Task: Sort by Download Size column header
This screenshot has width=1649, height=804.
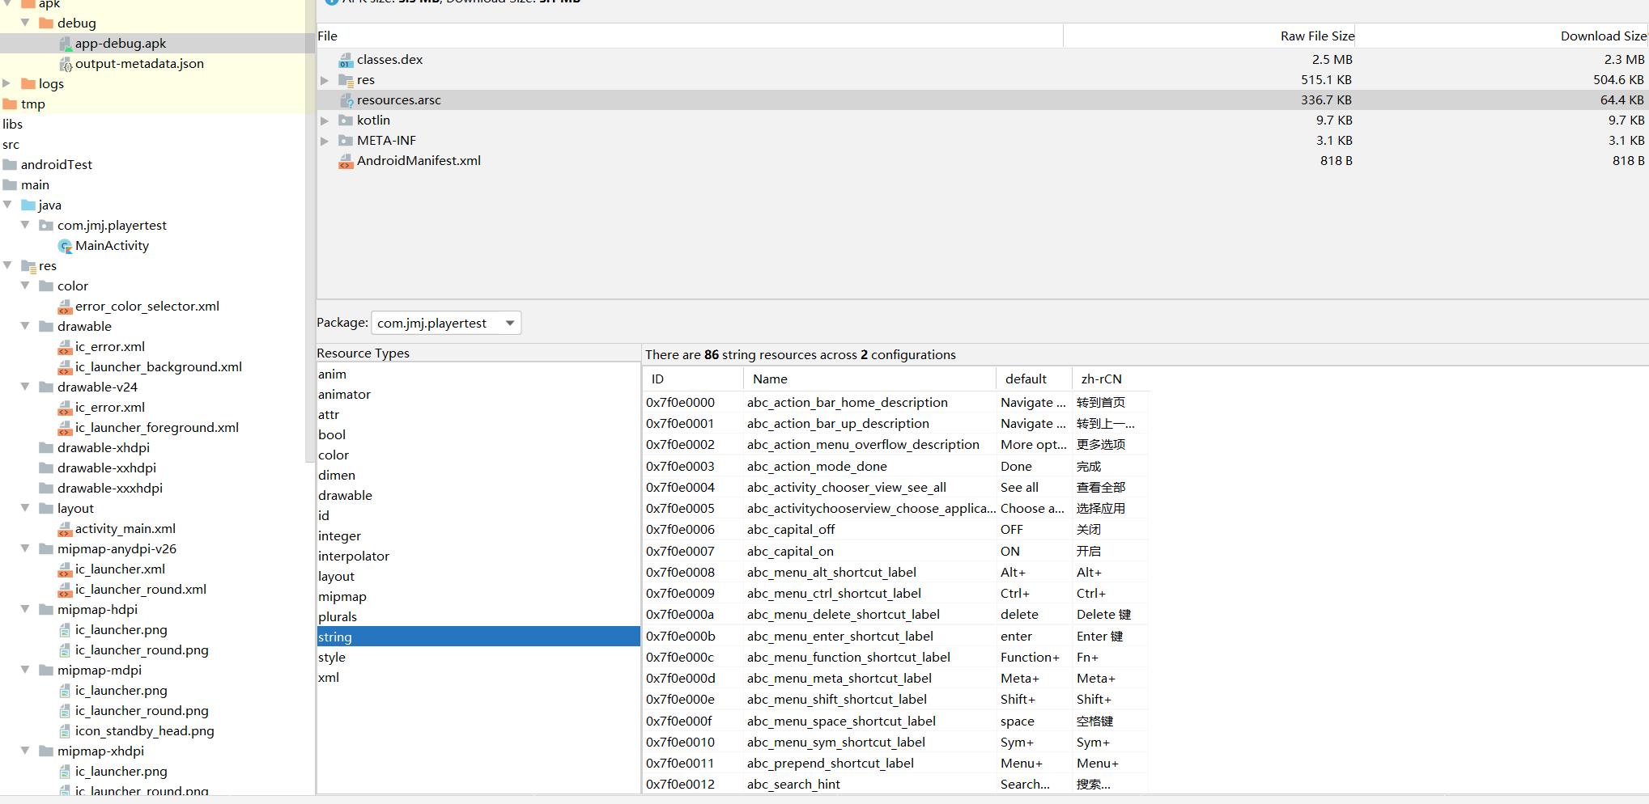Action: [x=1502, y=36]
